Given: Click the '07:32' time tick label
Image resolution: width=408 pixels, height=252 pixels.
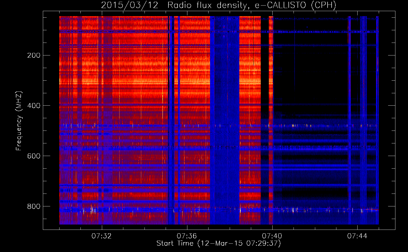Looking at the screenshot, I should tap(102, 236).
